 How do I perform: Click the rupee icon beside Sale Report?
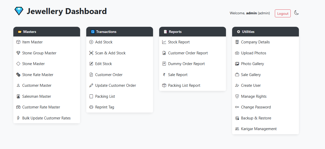coord(164,74)
